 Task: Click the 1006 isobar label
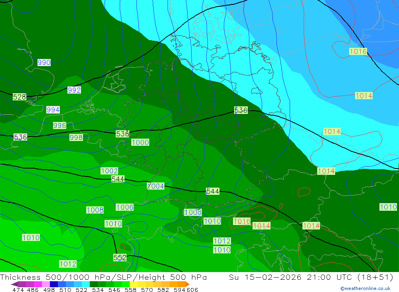coord(124,208)
